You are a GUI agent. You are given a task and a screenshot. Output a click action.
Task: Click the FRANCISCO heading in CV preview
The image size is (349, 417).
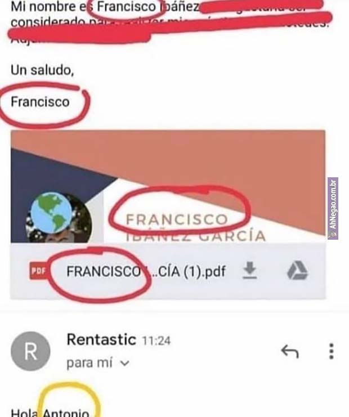pos(177,219)
